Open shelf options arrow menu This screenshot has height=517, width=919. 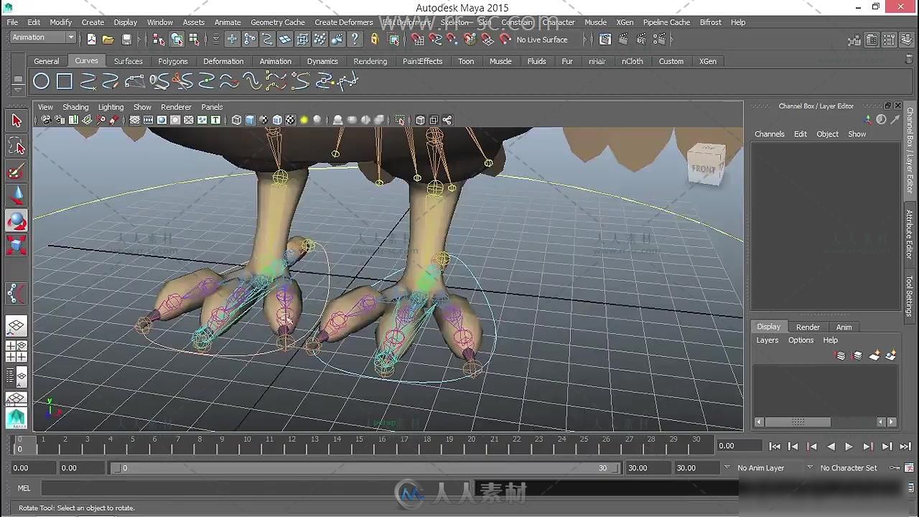click(19, 89)
